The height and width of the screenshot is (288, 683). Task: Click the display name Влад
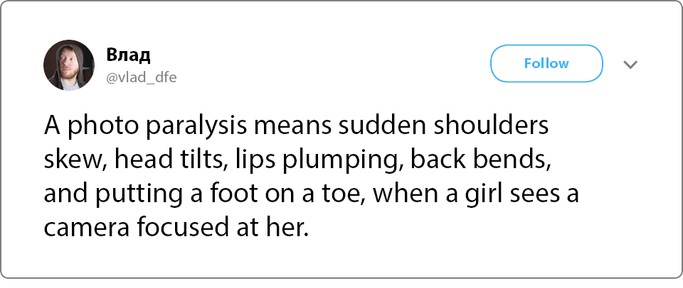tap(129, 55)
